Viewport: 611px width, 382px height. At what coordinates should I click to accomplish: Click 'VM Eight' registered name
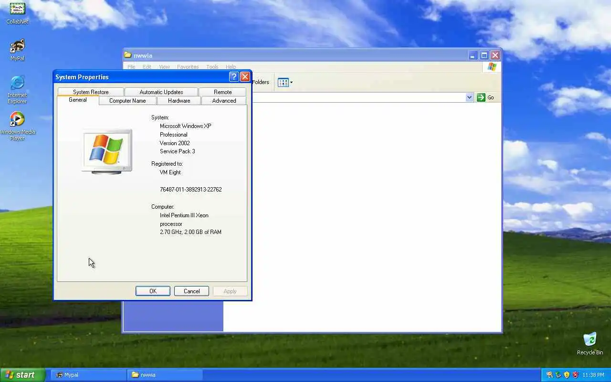[x=170, y=172]
